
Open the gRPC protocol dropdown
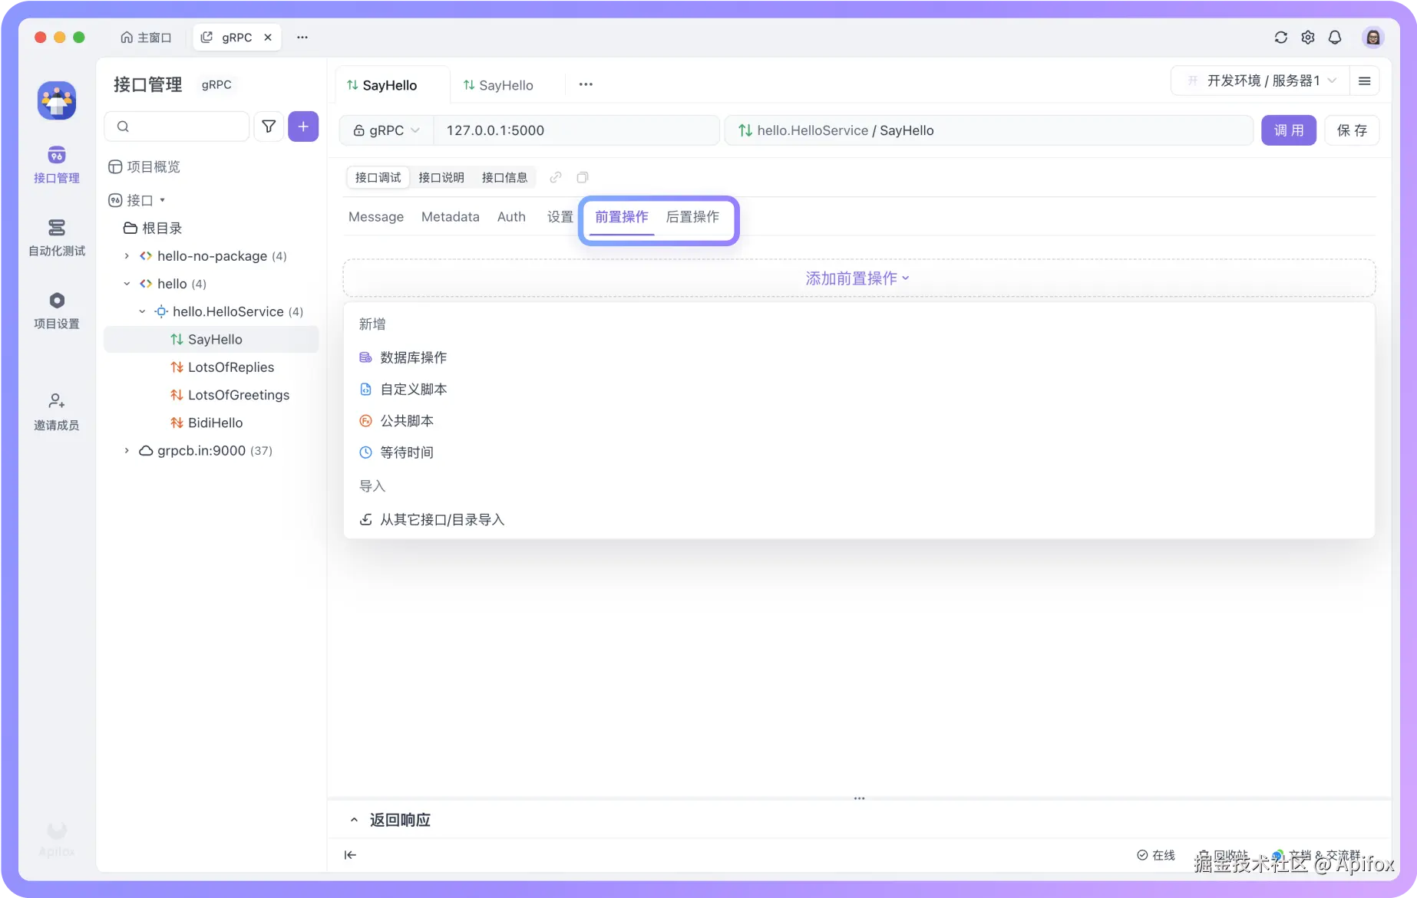point(386,130)
